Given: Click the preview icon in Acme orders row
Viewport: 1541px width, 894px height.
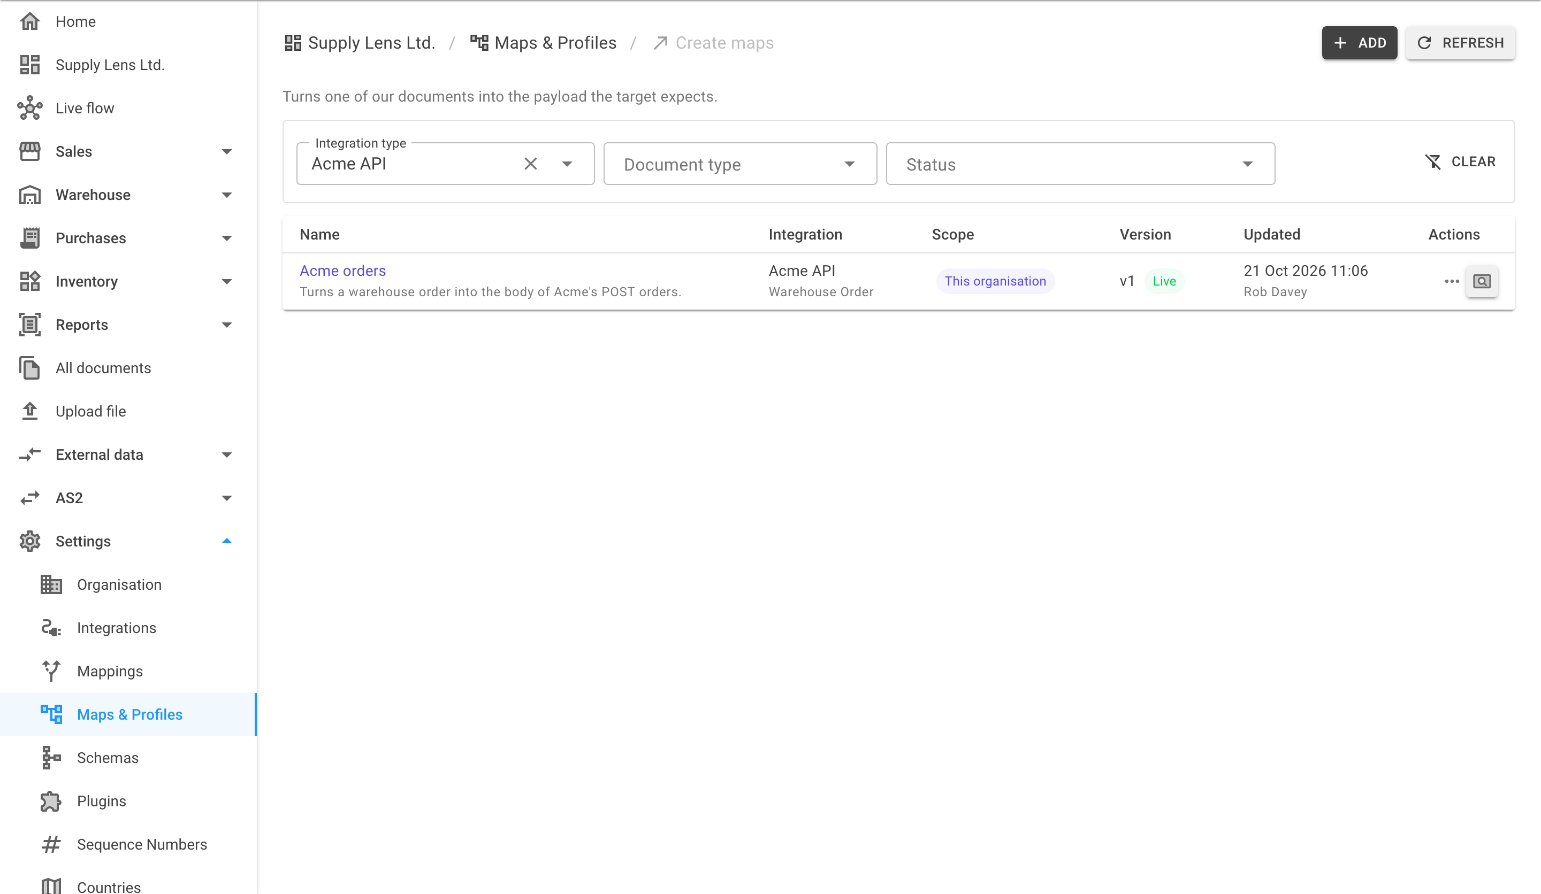Looking at the screenshot, I should tap(1482, 281).
